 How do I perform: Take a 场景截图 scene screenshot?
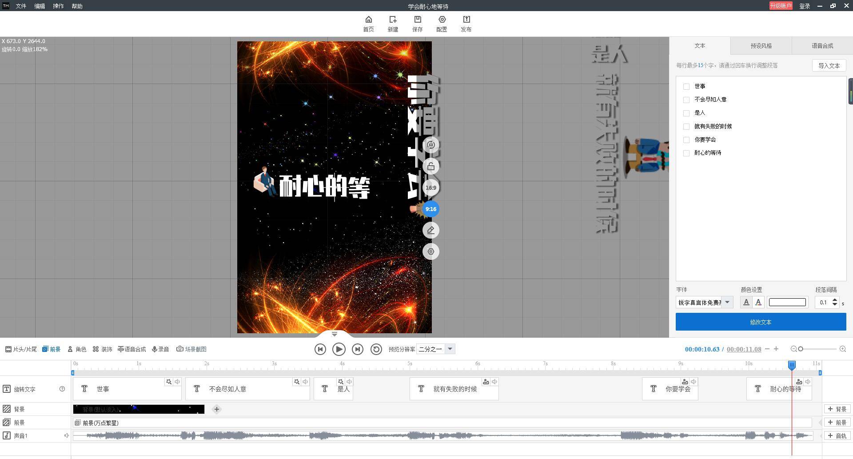point(191,349)
